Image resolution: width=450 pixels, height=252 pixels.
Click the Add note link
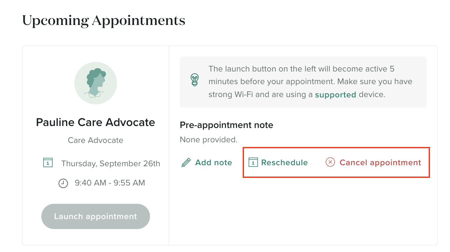214,163
